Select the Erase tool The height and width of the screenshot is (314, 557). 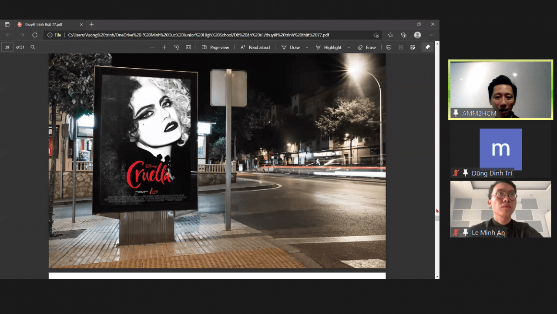366,47
